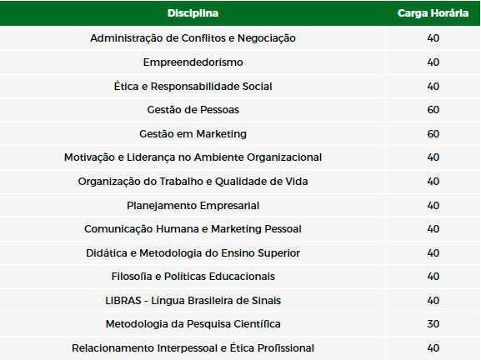This screenshot has width=481, height=360.
Task: Click the Disciplina column header
Action: [x=193, y=13]
